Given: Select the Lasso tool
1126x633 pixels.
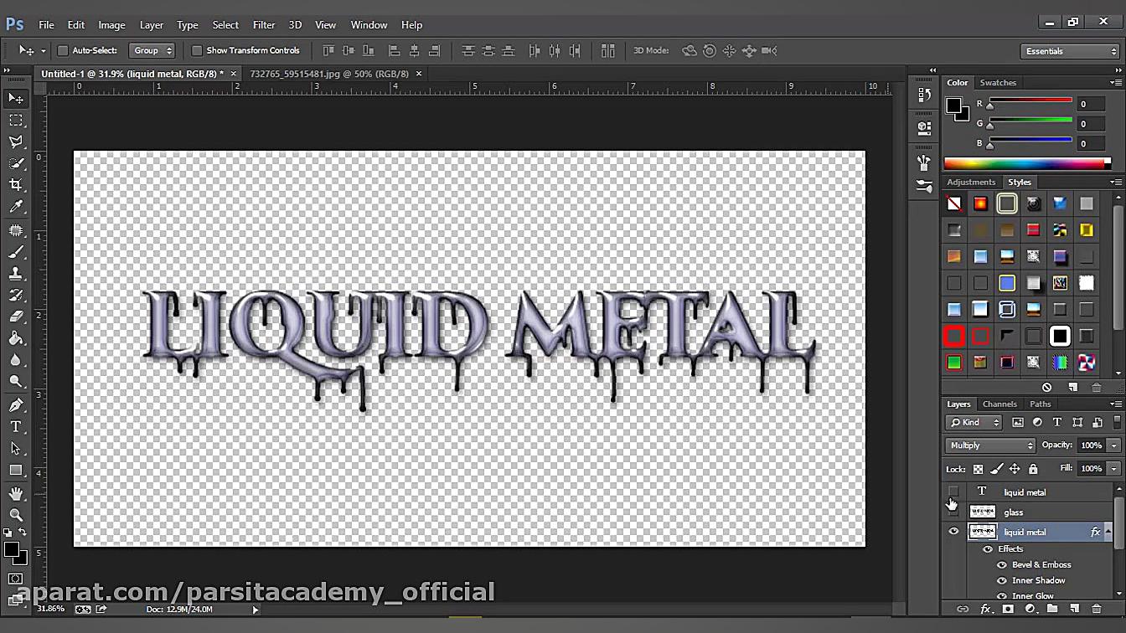Looking at the screenshot, I should pyautogui.click(x=16, y=142).
